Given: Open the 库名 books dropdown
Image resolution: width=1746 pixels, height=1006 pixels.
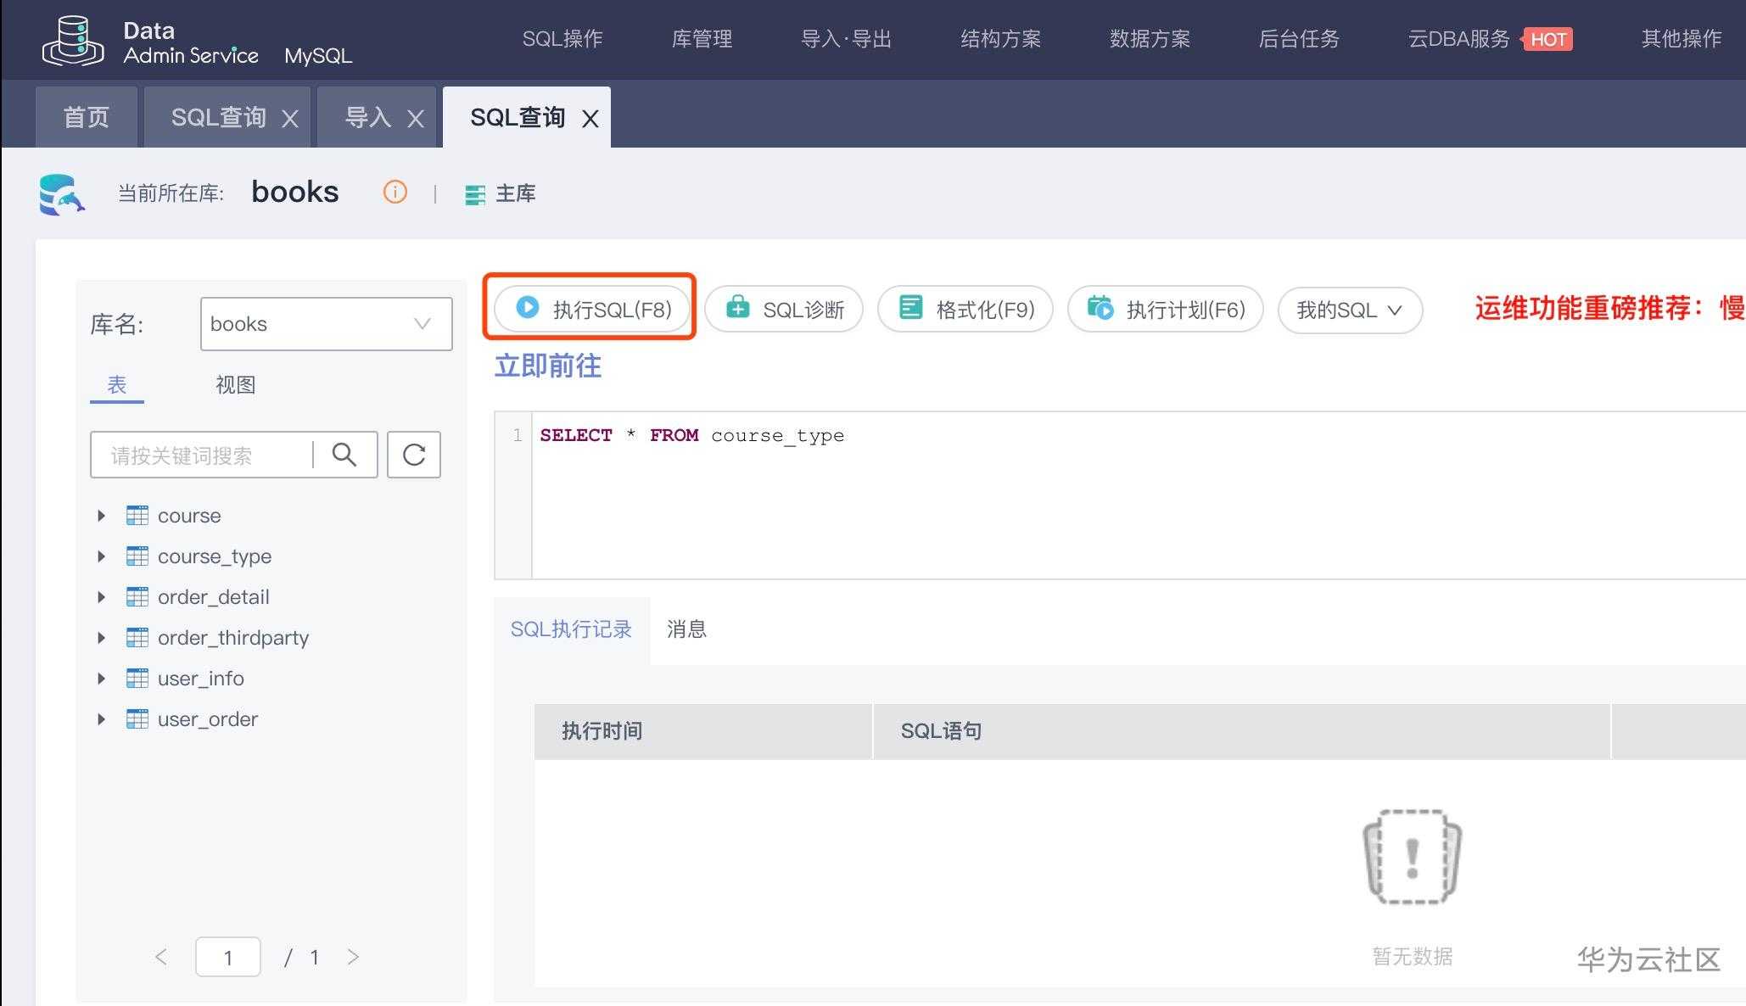Looking at the screenshot, I should [327, 324].
